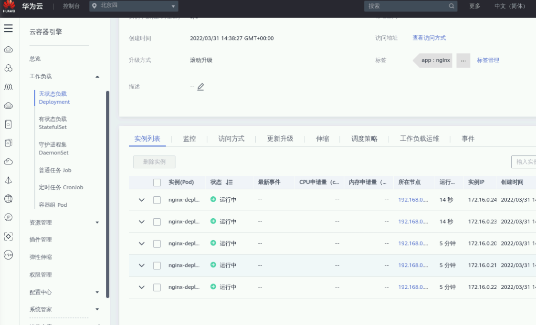The image size is (536, 325).
Task: Open 有状态负载 StatefulSet in sidebar
Action: (53, 123)
